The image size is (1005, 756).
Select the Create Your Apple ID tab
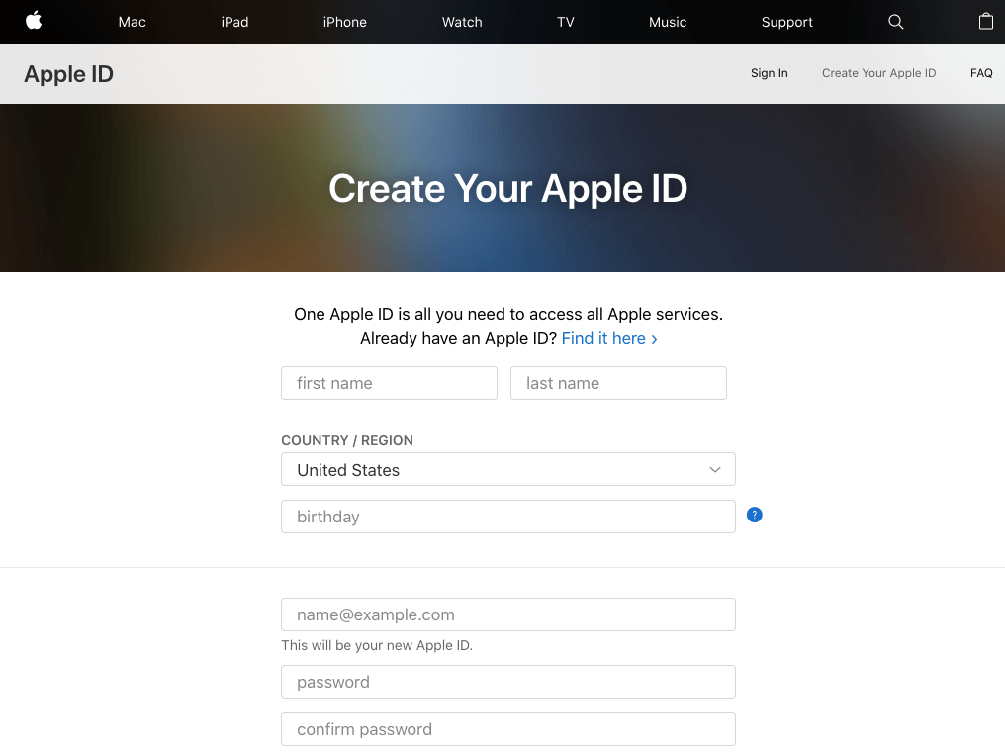pyautogui.click(x=878, y=73)
